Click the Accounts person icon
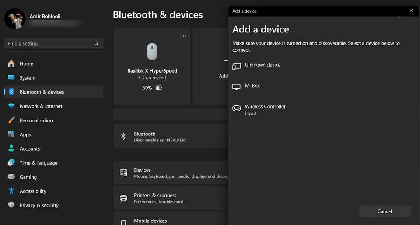This screenshot has width=420, height=225. pyautogui.click(x=11, y=149)
